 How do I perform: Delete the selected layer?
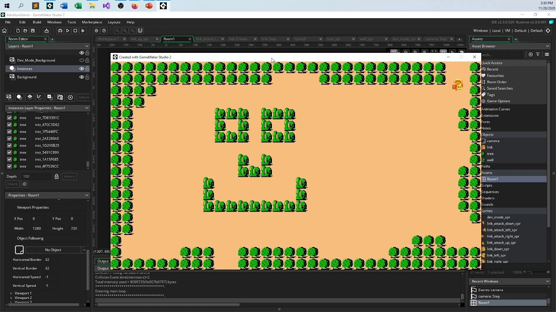[x=70, y=97]
